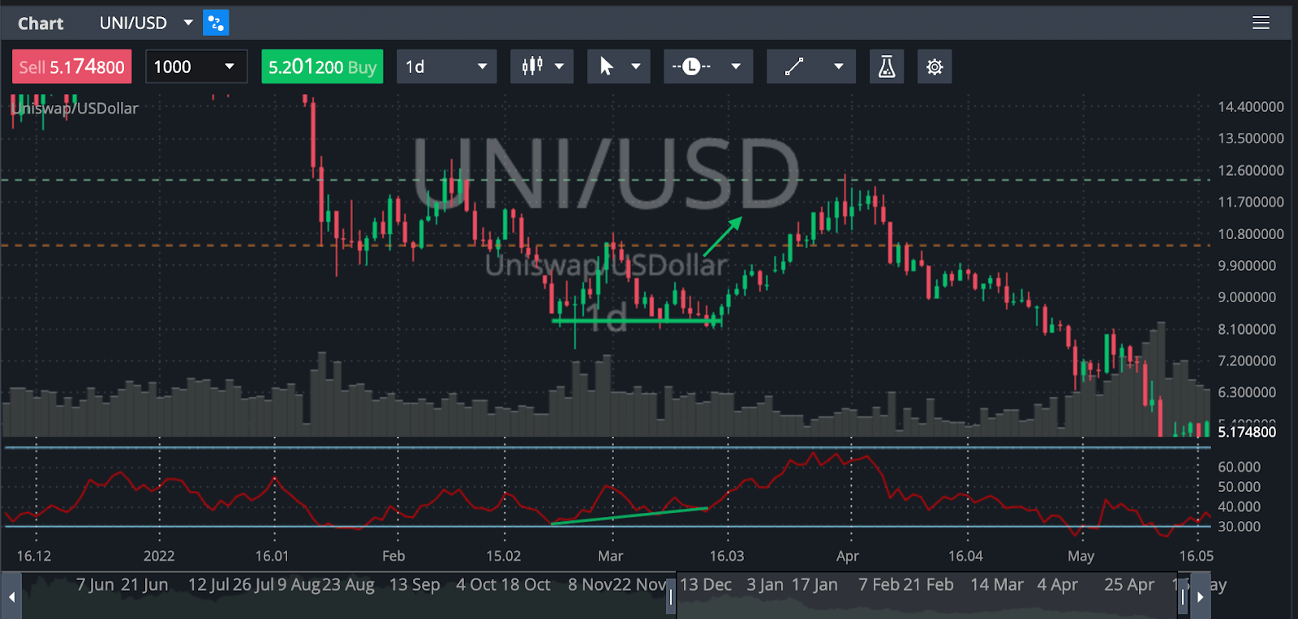The width and height of the screenshot is (1298, 619).
Task: Open the UNI/USD symbol dropdown arrow
Action: click(x=188, y=23)
